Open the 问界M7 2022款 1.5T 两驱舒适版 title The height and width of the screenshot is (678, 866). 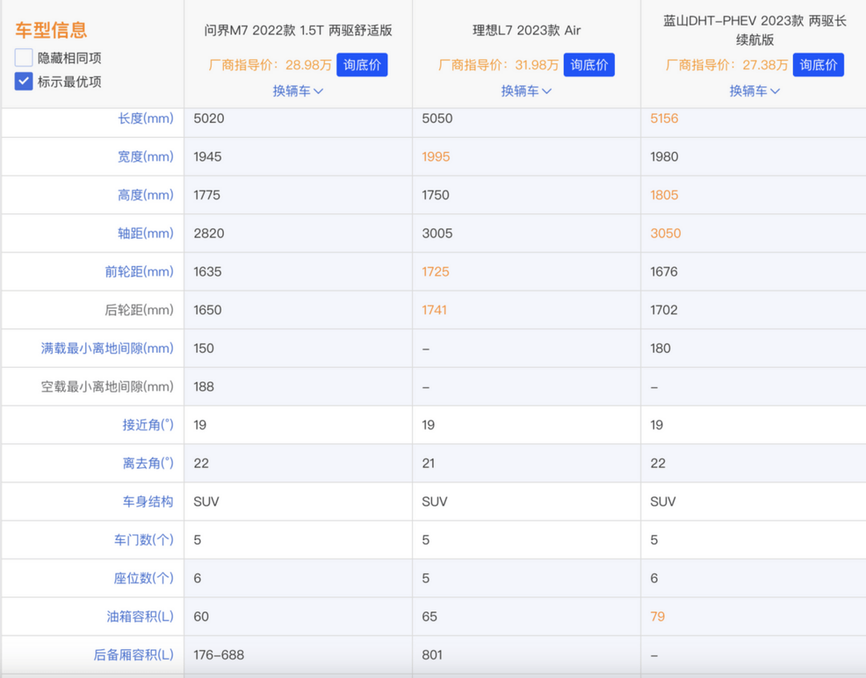point(298,30)
